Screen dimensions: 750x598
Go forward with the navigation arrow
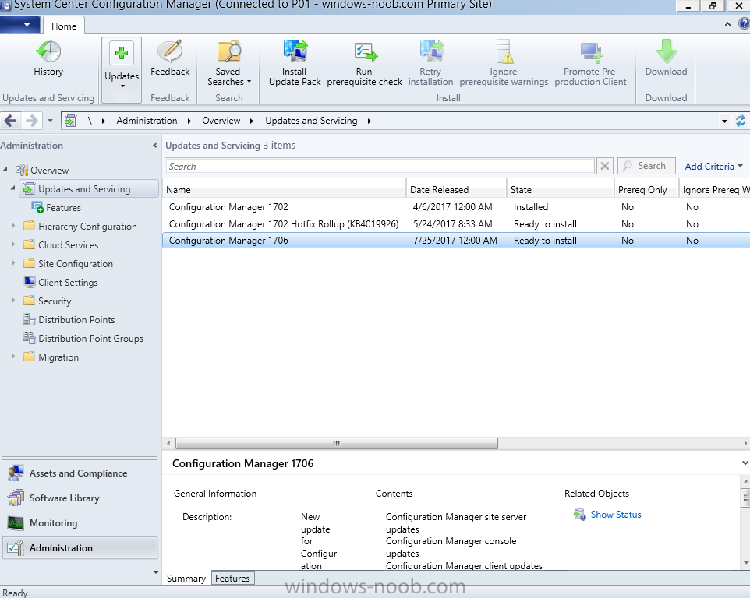tap(31, 121)
